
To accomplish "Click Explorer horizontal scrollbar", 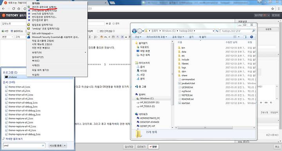I will (x=205, y=128).
